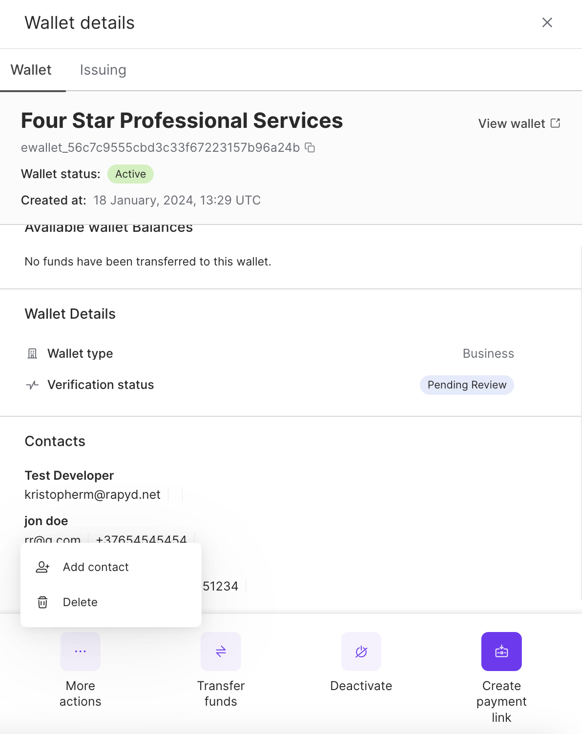
Task: Click the Pending Review status badge
Action: point(467,385)
